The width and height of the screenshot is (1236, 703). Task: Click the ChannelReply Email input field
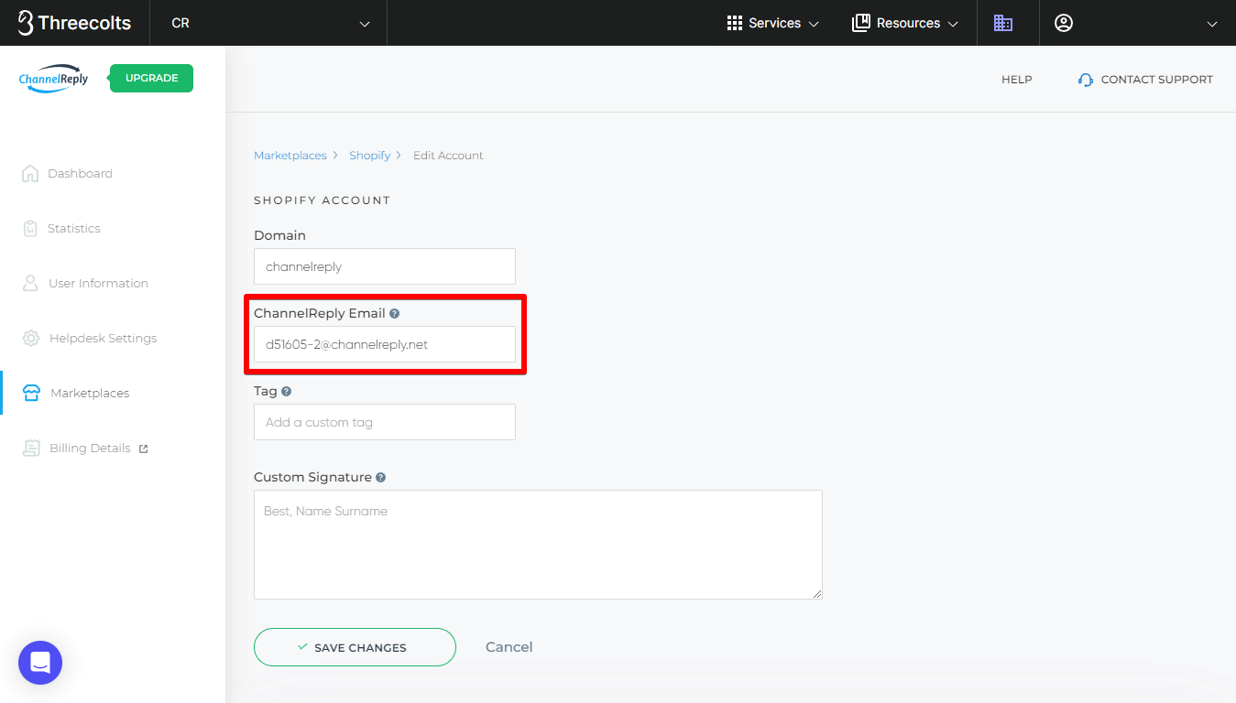(385, 344)
